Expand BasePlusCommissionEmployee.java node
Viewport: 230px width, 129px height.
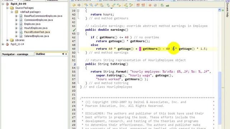(x=16, y=16)
